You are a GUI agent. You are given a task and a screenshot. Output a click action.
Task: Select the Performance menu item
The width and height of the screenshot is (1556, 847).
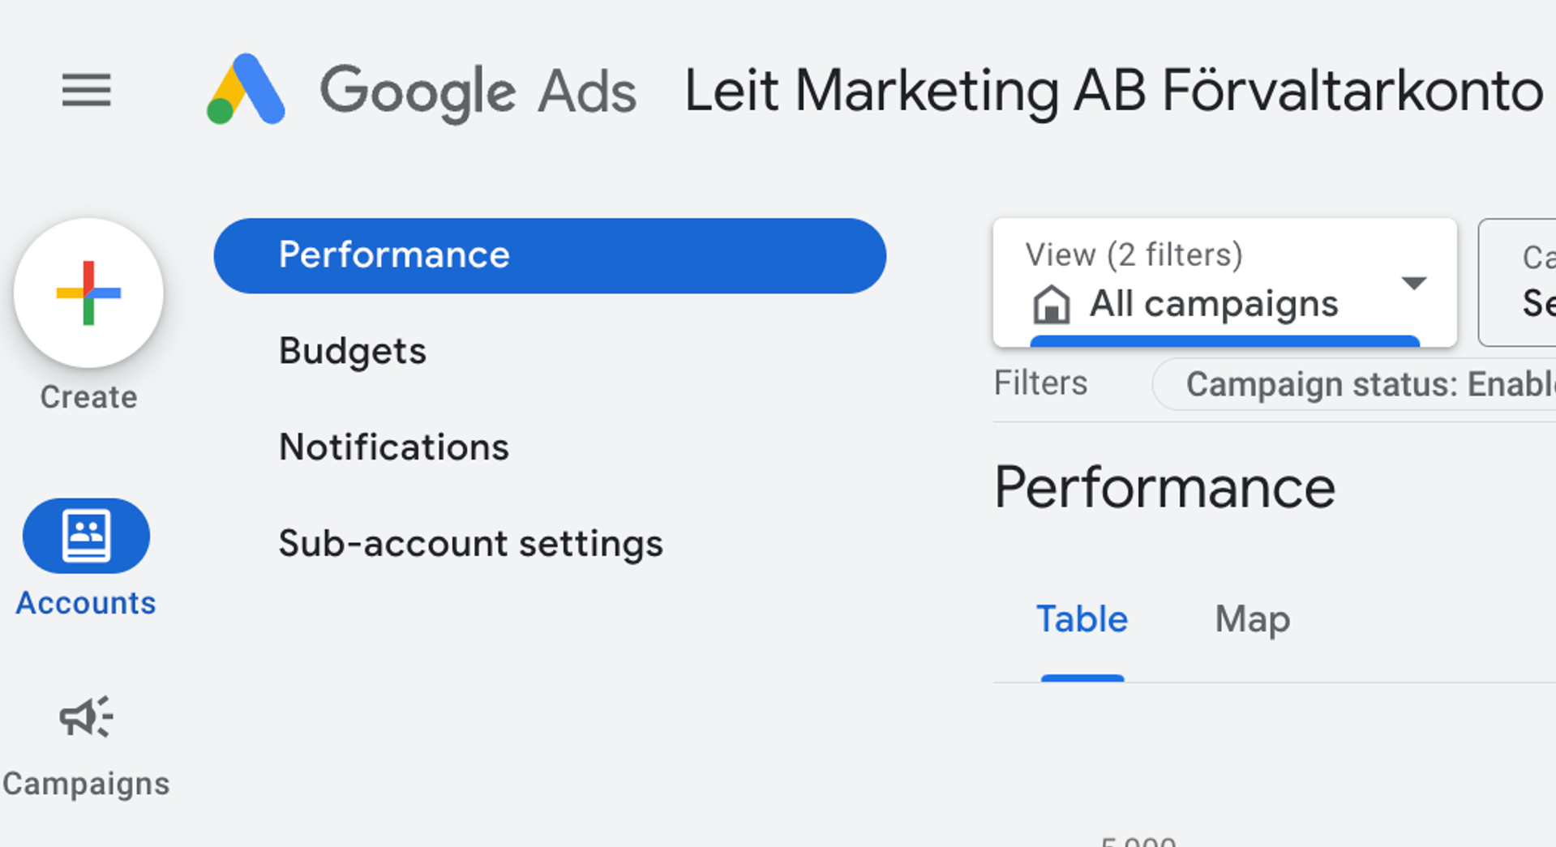click(549, 255)
